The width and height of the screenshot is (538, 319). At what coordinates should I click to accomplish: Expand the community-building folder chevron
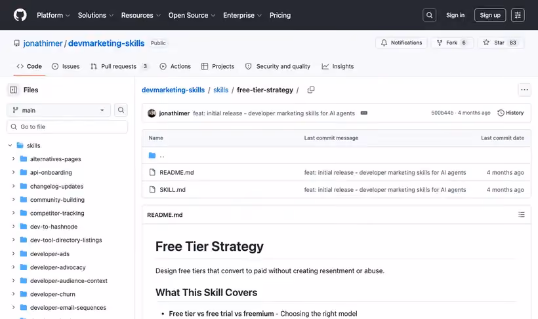click(x=13, y=199)
